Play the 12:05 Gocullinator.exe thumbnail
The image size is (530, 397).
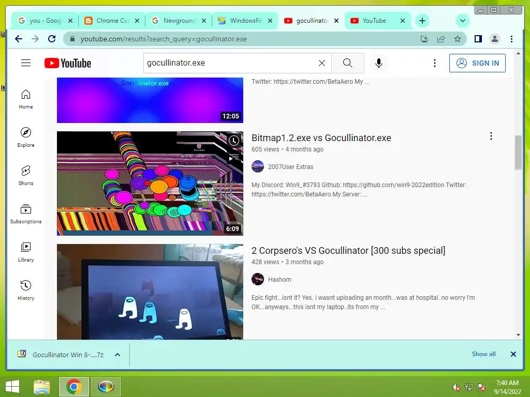(x=150, y=100)
